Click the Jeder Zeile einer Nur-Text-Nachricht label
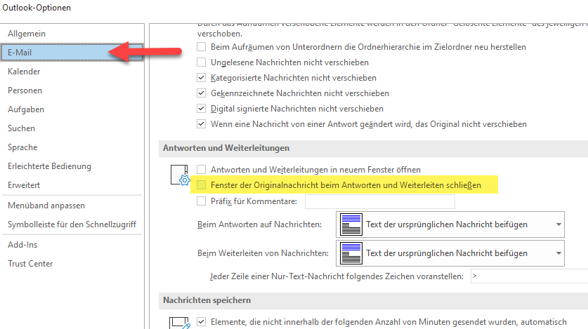588x329 pixels. (x=337, y=276)
